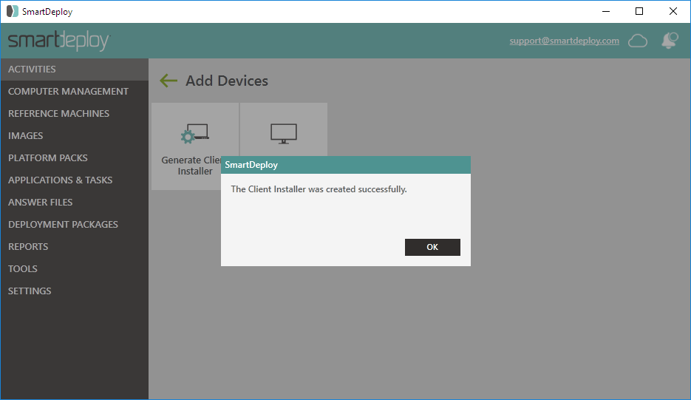The width and height of the screenshot is (691, 400).
Task: Open Deployment Packages
Action: pyautogui.click(x=75, y=224)
